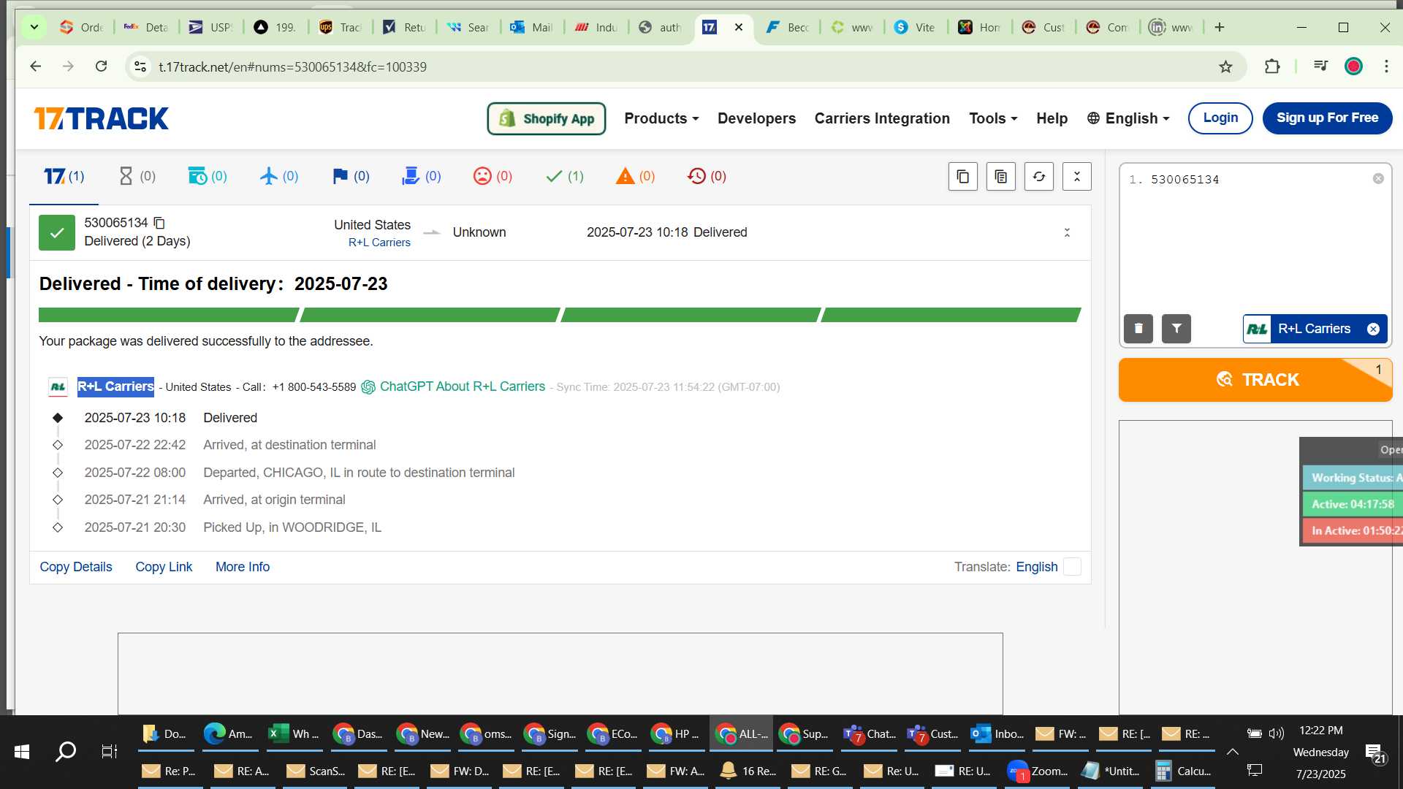Filter by Not Found hourglass icon
The image size is (1403, 789).
coord(137,176)
